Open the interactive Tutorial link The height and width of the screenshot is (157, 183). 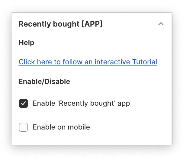point(88,62)
